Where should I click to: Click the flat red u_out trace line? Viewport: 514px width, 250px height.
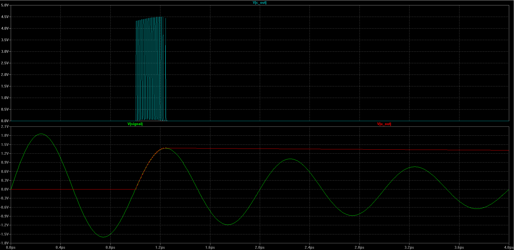pyautogui.click(x=322, y=149)
